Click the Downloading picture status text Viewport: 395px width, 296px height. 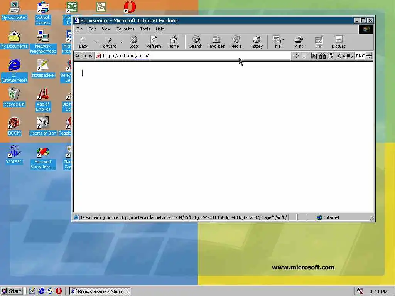(184, 217)
